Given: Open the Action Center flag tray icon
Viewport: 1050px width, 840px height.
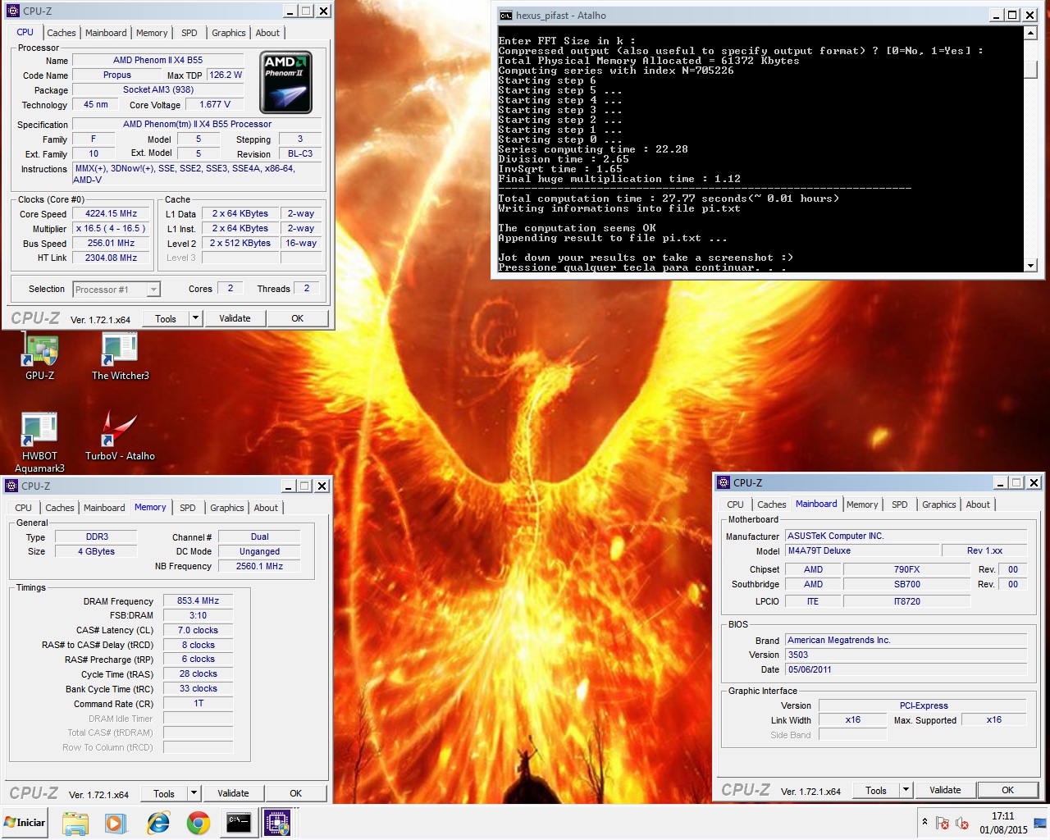Looking at the screenshot, I should pyautogui.click(x=943, y=823).
